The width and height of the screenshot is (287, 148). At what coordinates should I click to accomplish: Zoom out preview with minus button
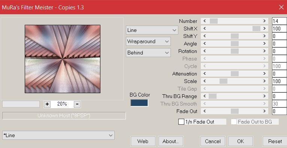tap(77, 104)
